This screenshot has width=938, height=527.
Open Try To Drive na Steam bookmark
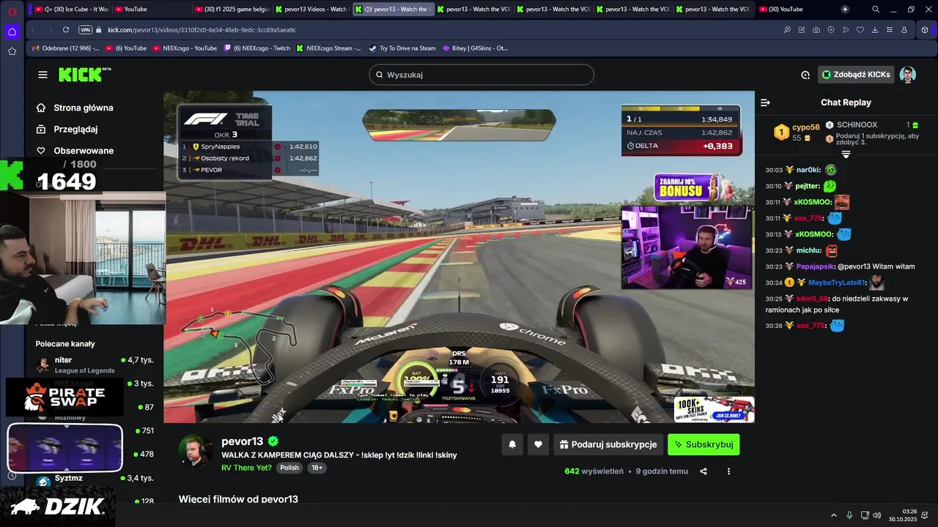[402, 48]
